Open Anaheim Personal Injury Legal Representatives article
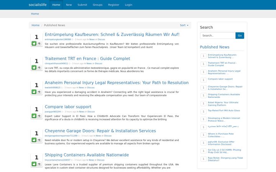This screenshot has height=172, width=276. [117, 83]
